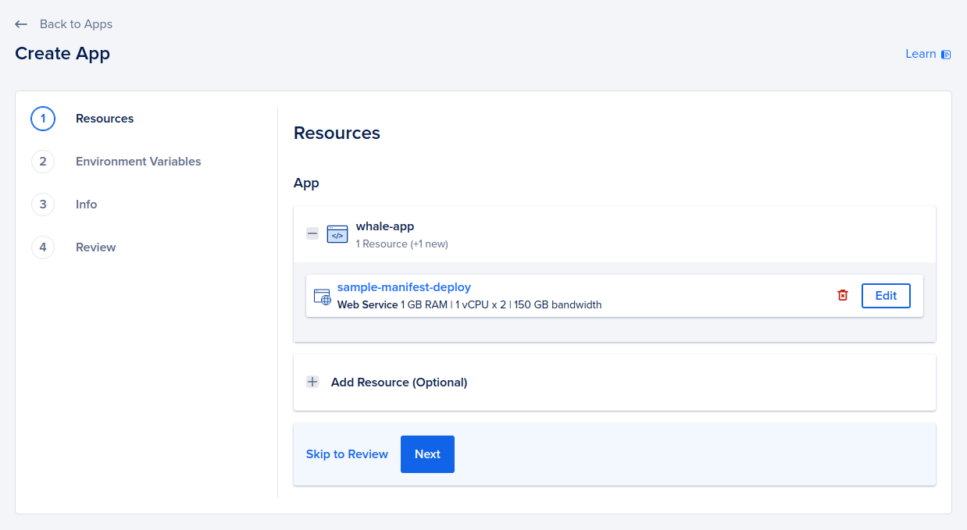Open the Review step
The width and height of the screenshot is (967, 530).
95,247
